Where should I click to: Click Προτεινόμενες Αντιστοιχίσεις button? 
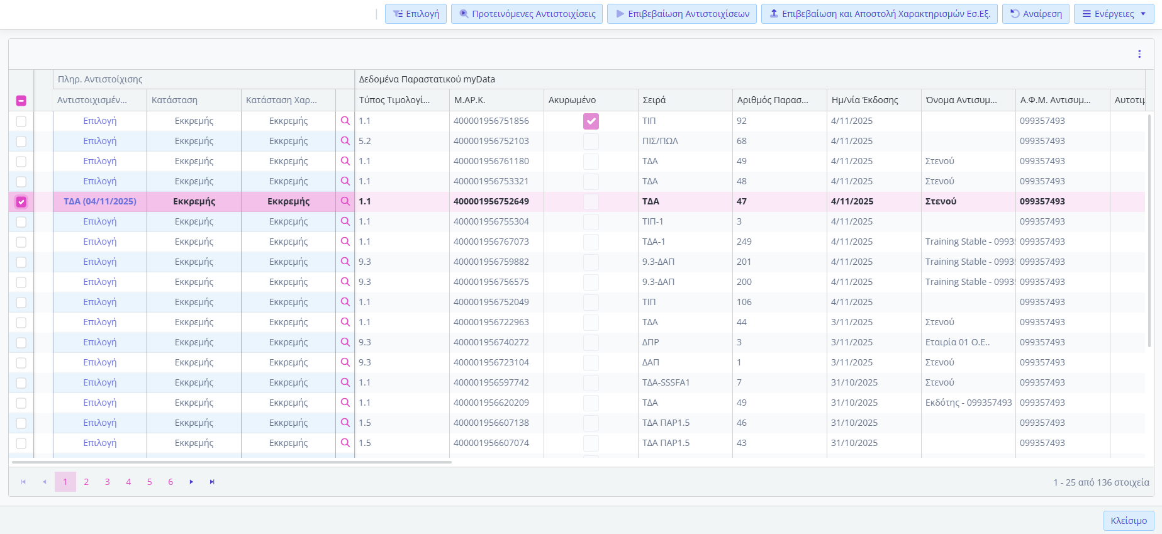(527, 14)
